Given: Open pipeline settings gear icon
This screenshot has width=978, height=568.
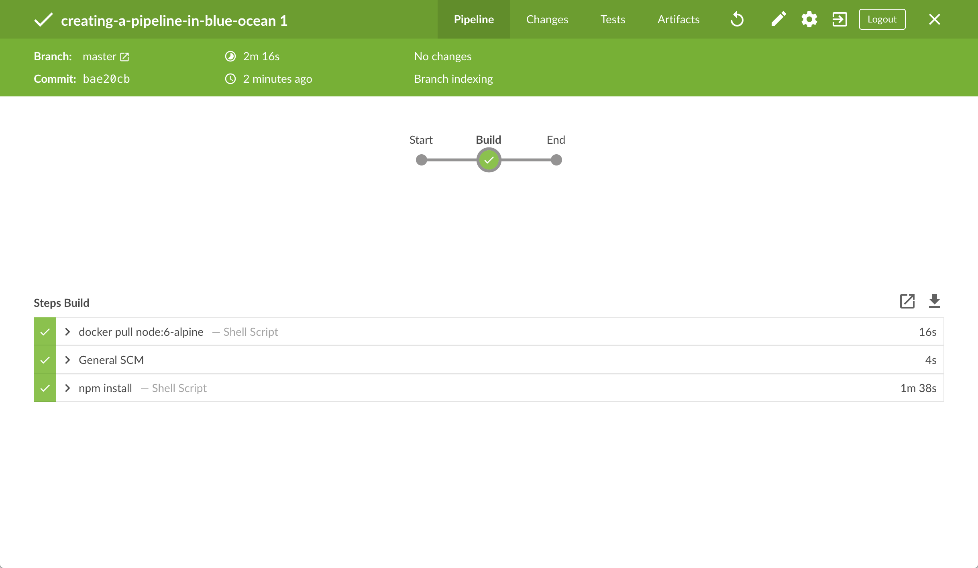Looking at the screenshot, I should pos(809,19).
